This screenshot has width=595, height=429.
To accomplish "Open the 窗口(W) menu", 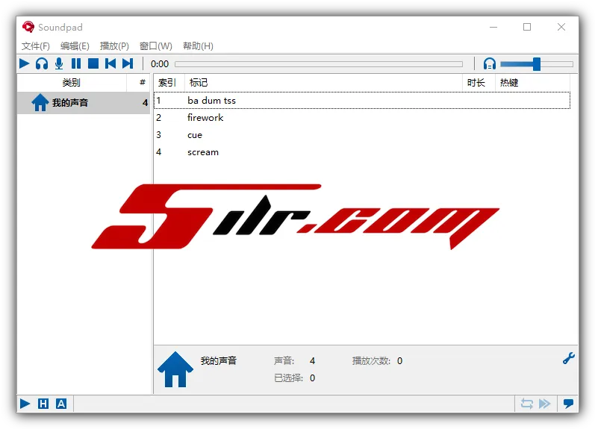I will click(x=156, y=46).
